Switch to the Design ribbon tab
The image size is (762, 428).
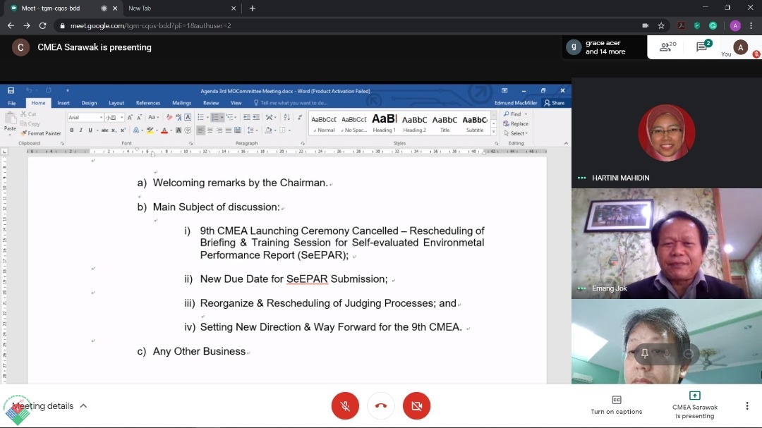coord(89,103)
